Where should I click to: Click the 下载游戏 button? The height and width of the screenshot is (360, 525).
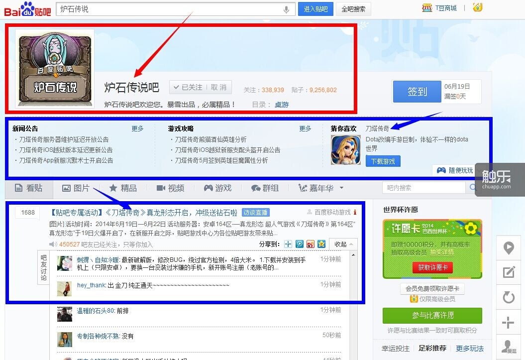point(383,161)
